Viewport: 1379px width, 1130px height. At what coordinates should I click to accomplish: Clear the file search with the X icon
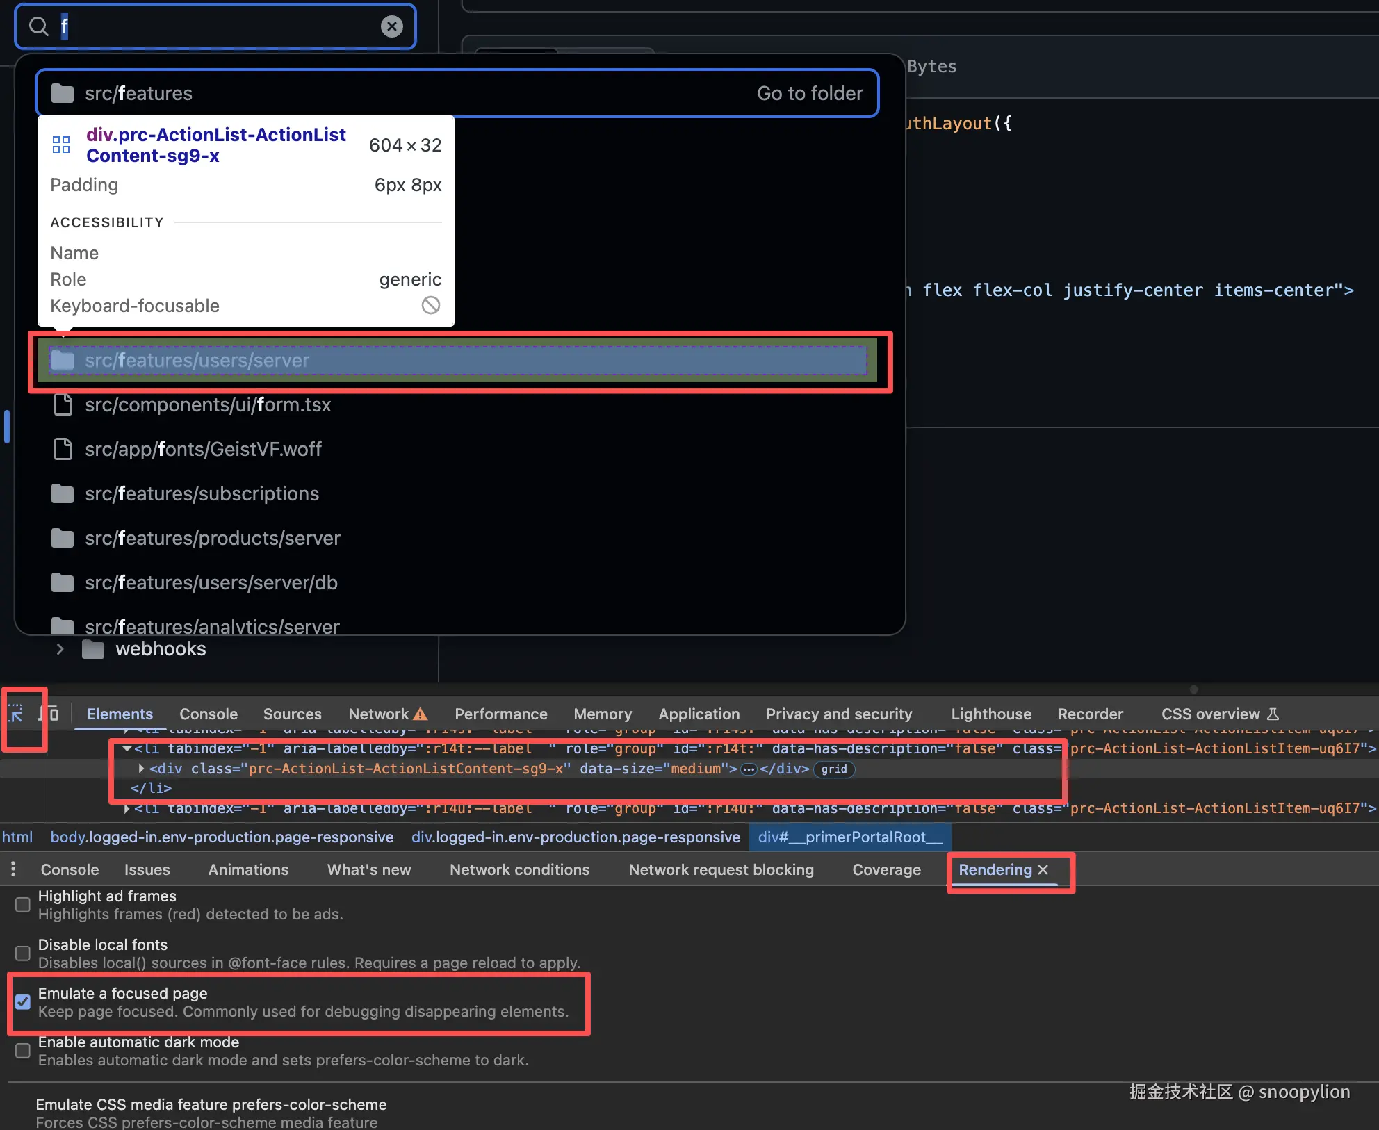click(x=391, y=26)
